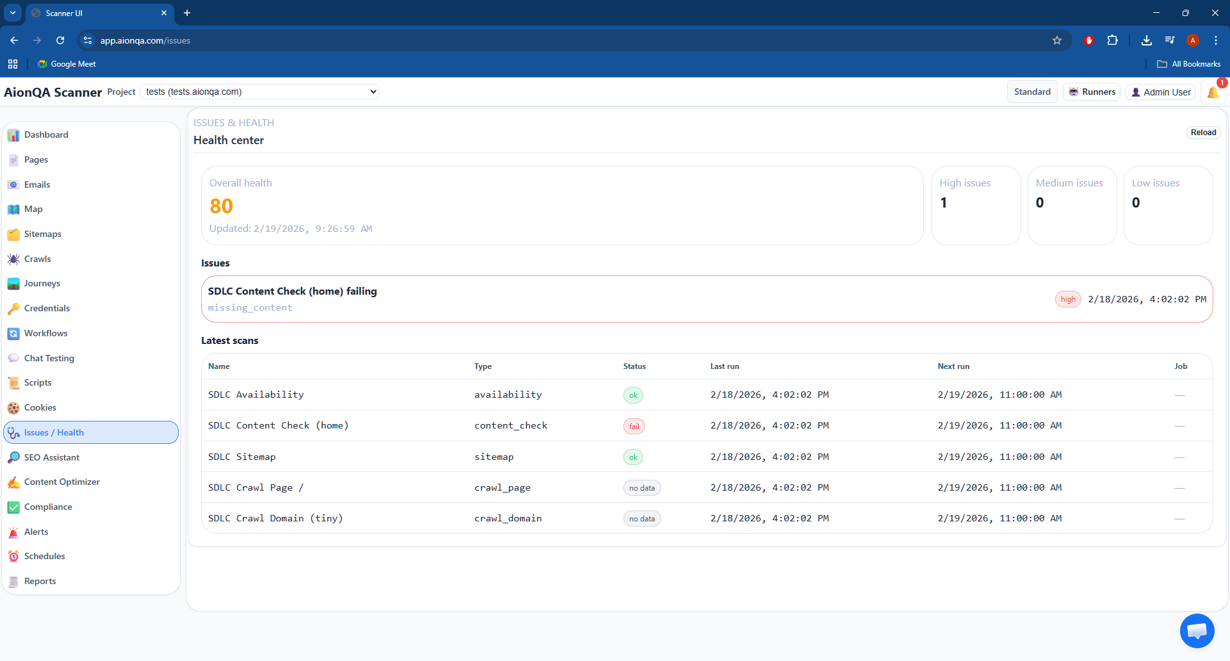The height and width of the screenshot is (661, 1230).
Task: Open Chrome three-dot menu
Action: (1216, 40)
